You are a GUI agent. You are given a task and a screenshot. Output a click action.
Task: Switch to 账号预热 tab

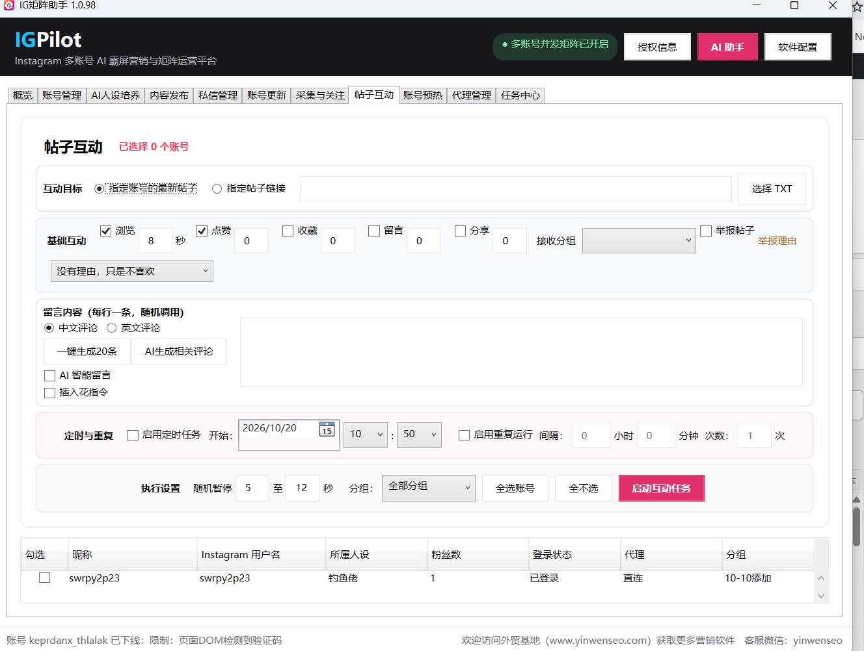423,96
